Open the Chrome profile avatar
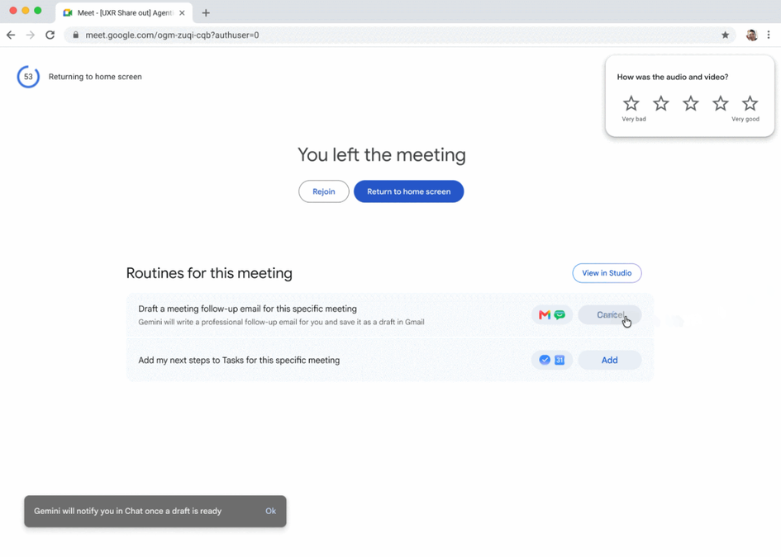The height and width of the screenshot is (557, 781). pos(751,35)
